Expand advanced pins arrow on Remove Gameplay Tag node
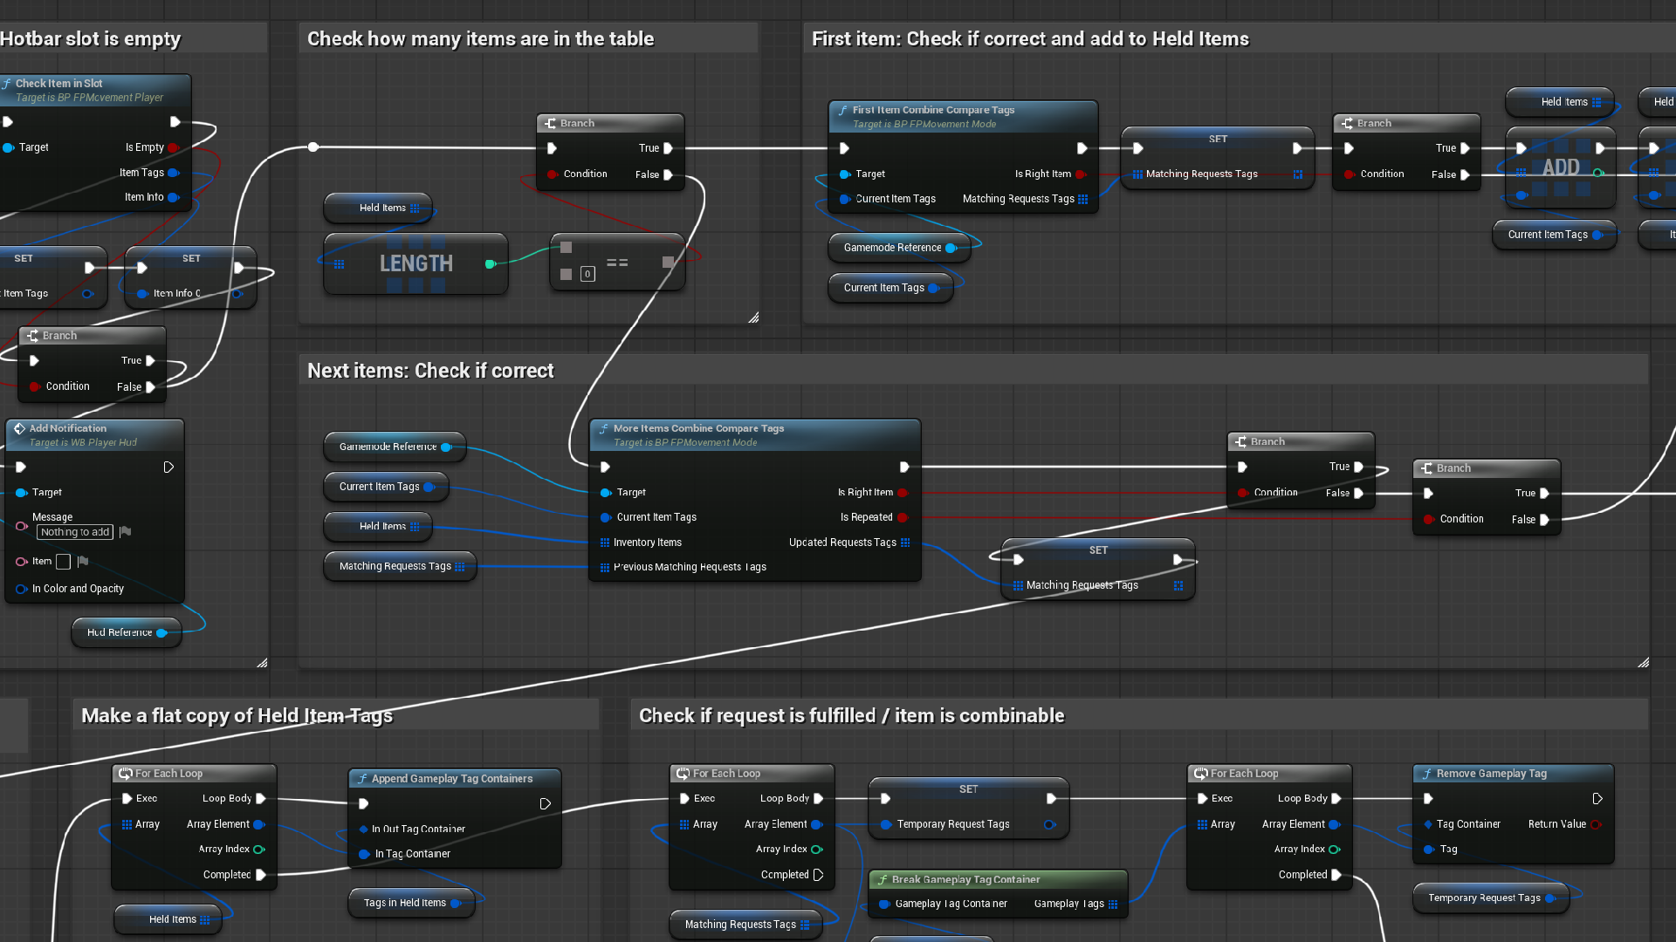Screen dimensions: 1676x942 1598,797
